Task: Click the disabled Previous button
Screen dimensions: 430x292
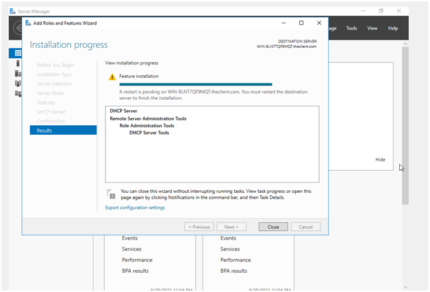Action: point(199,227)
